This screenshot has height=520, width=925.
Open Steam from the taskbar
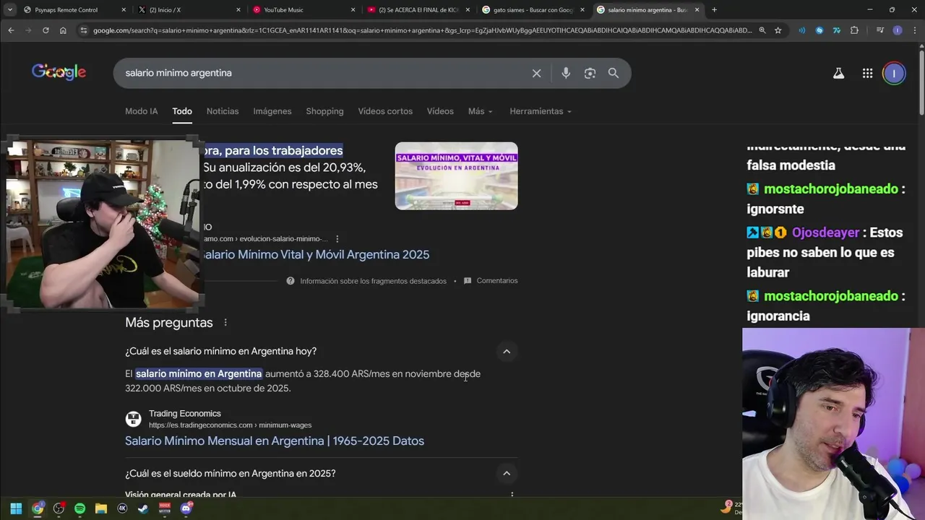tap(143, 508)
